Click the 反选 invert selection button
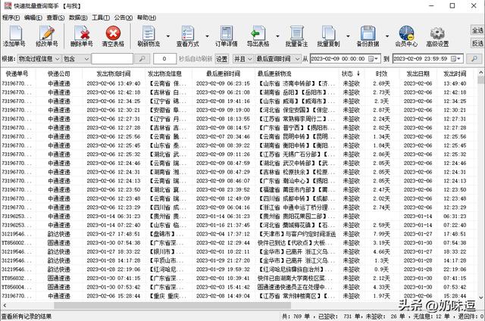 477,43
